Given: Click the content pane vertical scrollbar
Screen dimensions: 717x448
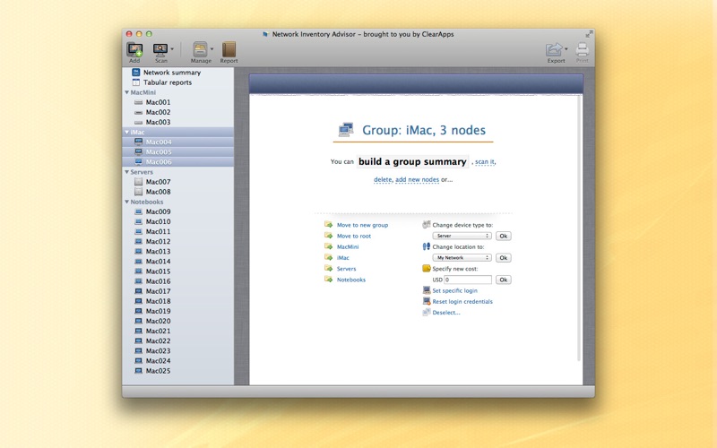Looking at the screenshot, I should click(579, 228).
